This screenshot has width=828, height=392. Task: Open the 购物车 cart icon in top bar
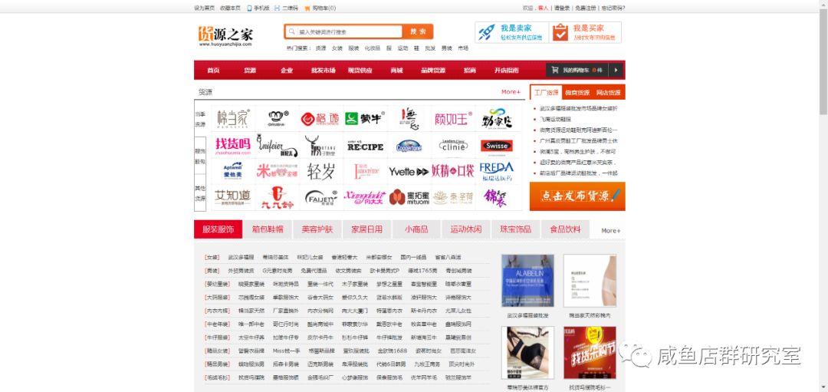(x=307, y=8)
